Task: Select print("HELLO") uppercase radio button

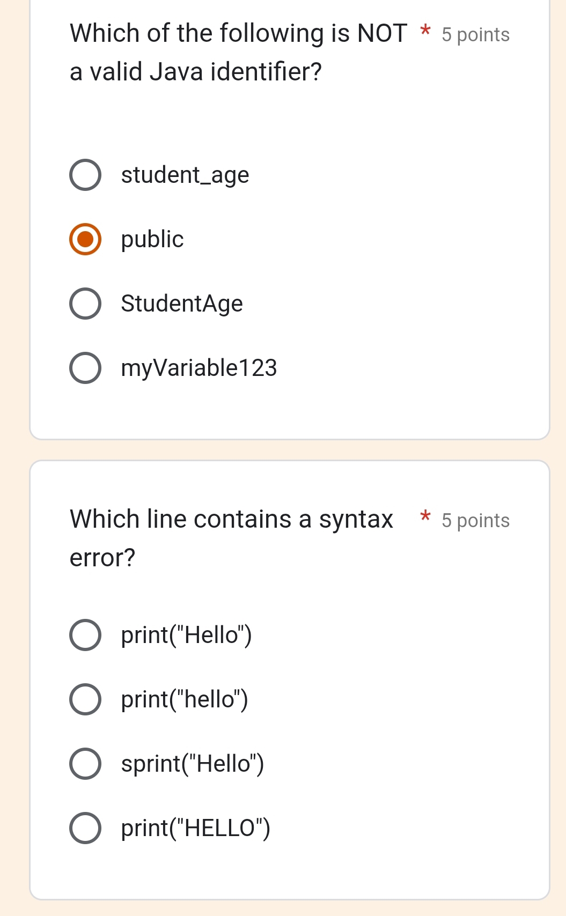Action: (85, 828)
